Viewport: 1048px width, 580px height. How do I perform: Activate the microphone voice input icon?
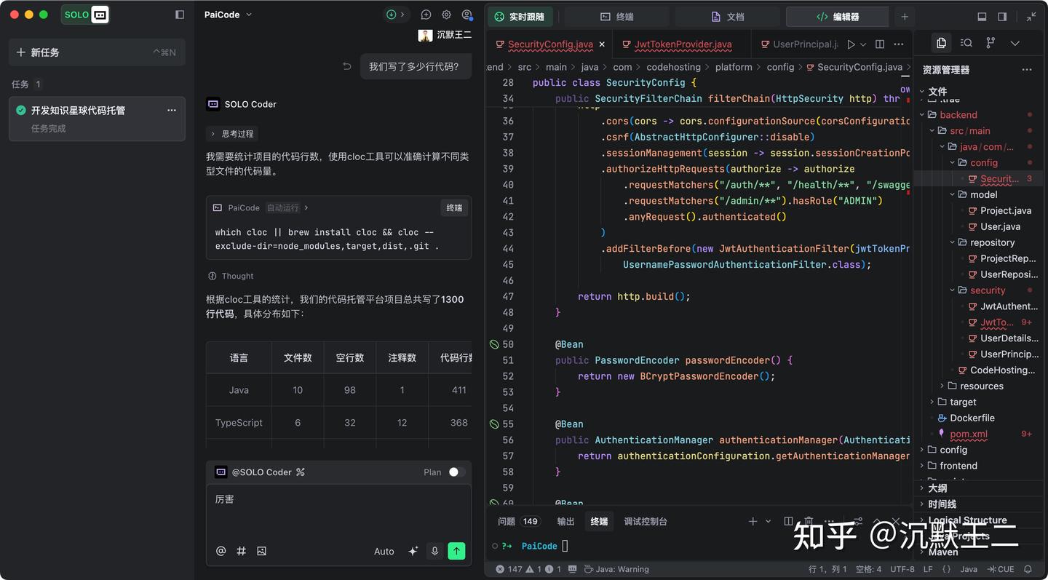click(434, 551)
